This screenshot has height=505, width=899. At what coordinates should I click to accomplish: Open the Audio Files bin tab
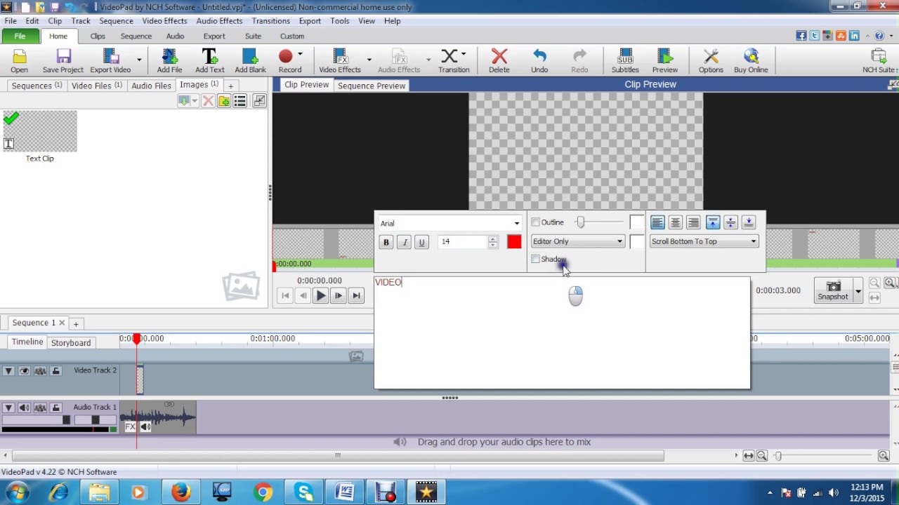151,86
